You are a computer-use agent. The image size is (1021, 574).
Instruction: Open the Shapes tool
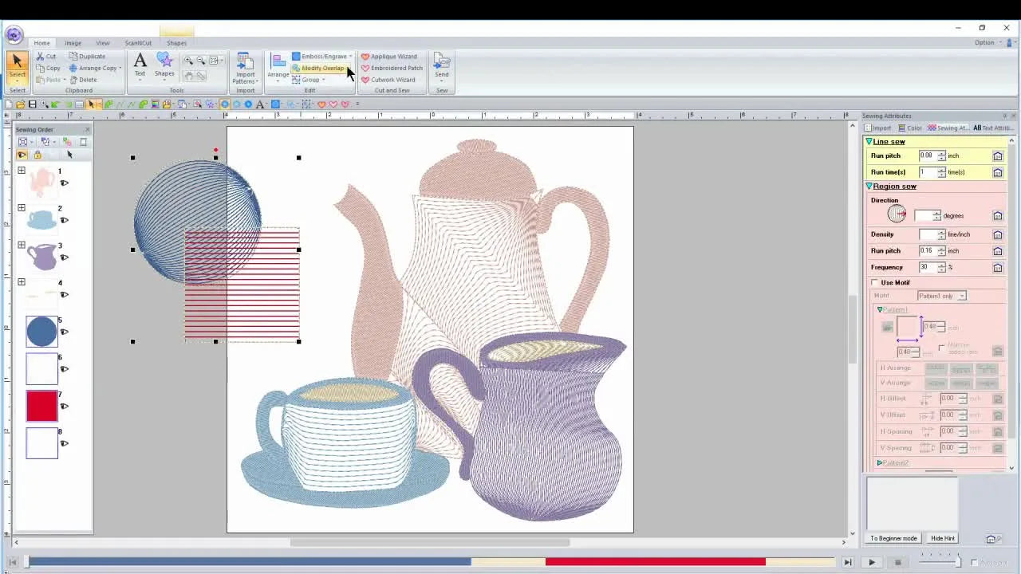(x=164, y=66)
